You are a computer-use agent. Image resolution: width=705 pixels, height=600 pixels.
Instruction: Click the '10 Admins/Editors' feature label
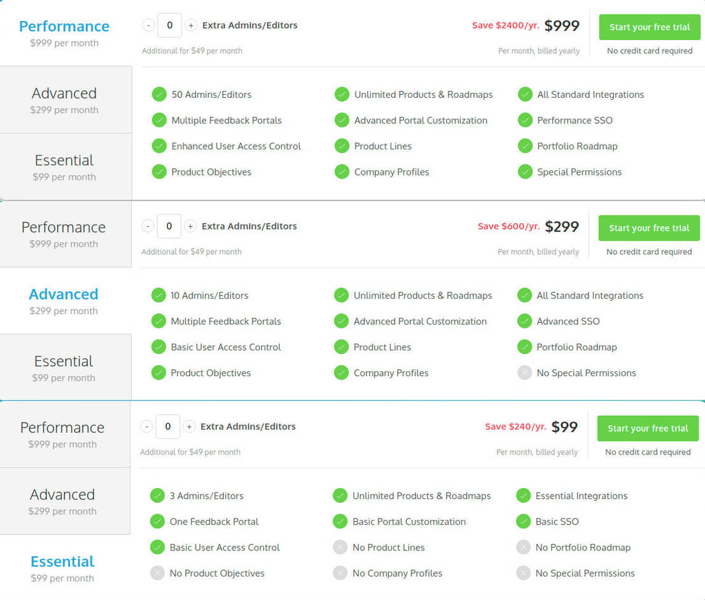(209, 295)
